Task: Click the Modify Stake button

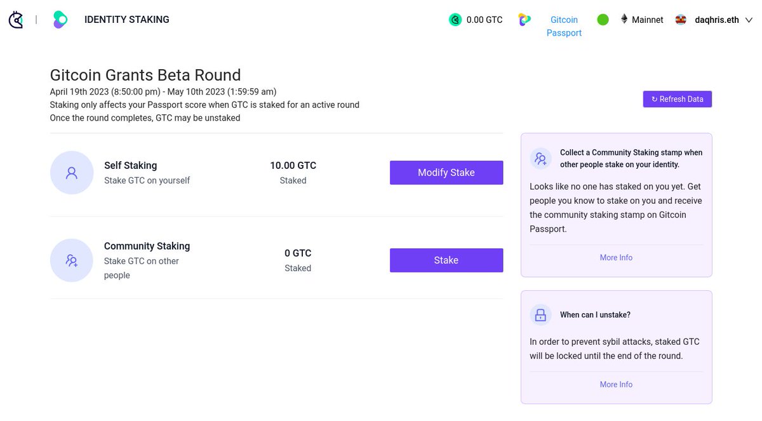Action: [x=446, y=173]
